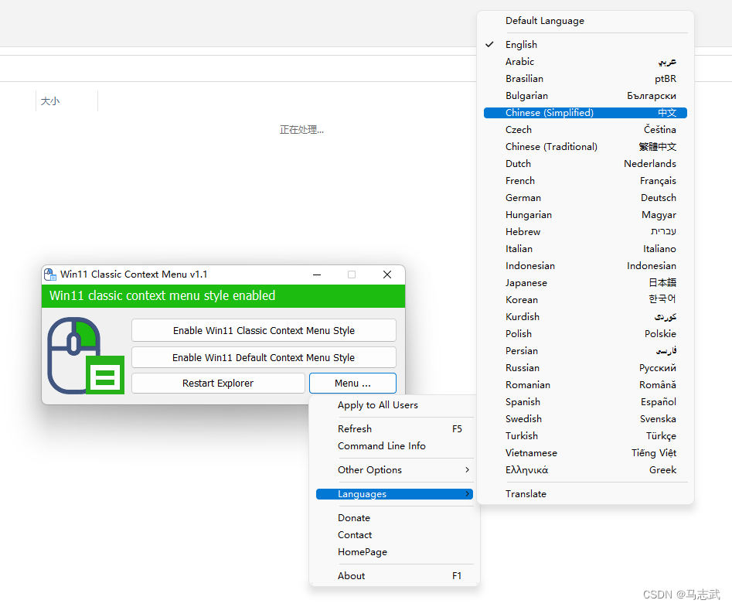Viewport: 732px width, 607px height.
Task: Choose Korean from the language list
Action: [522, 299]
